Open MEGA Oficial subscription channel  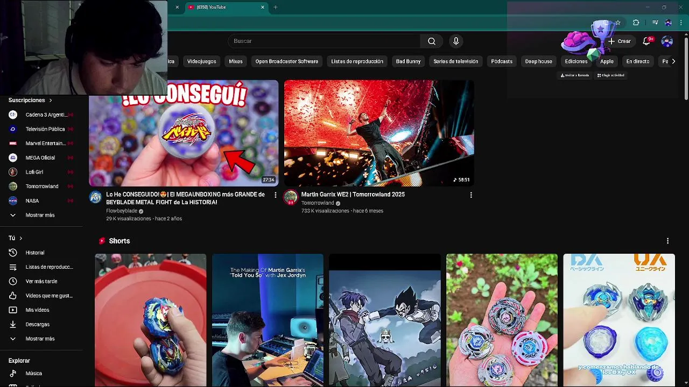tap(41, 157)
